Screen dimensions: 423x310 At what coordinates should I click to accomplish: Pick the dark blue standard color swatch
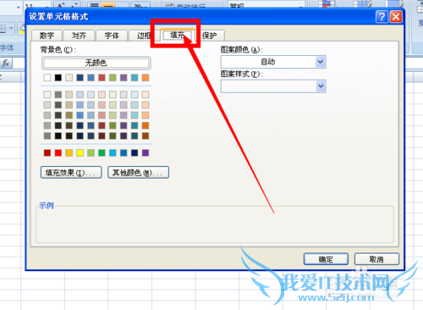pos(135,152)
